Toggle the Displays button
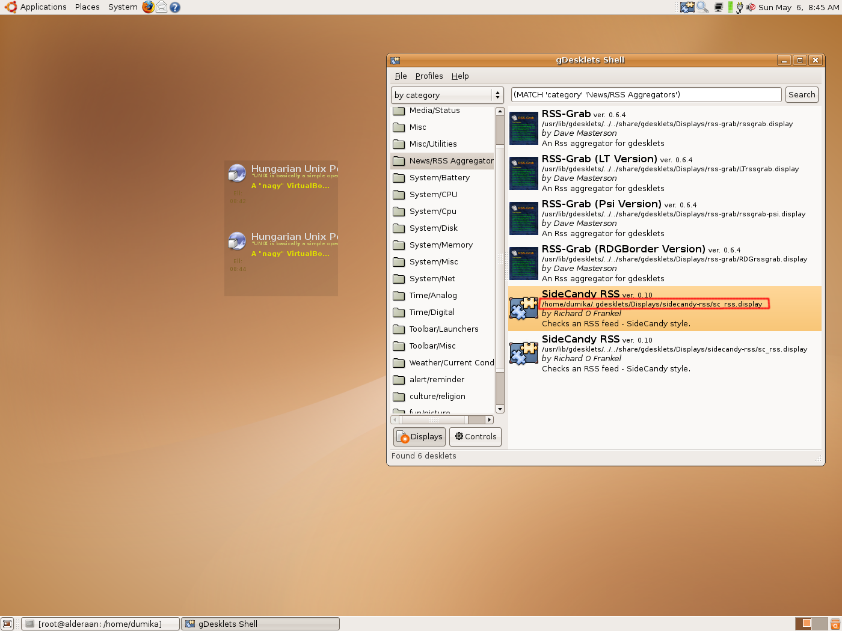 pyautogui.click(x=420, y=437)
